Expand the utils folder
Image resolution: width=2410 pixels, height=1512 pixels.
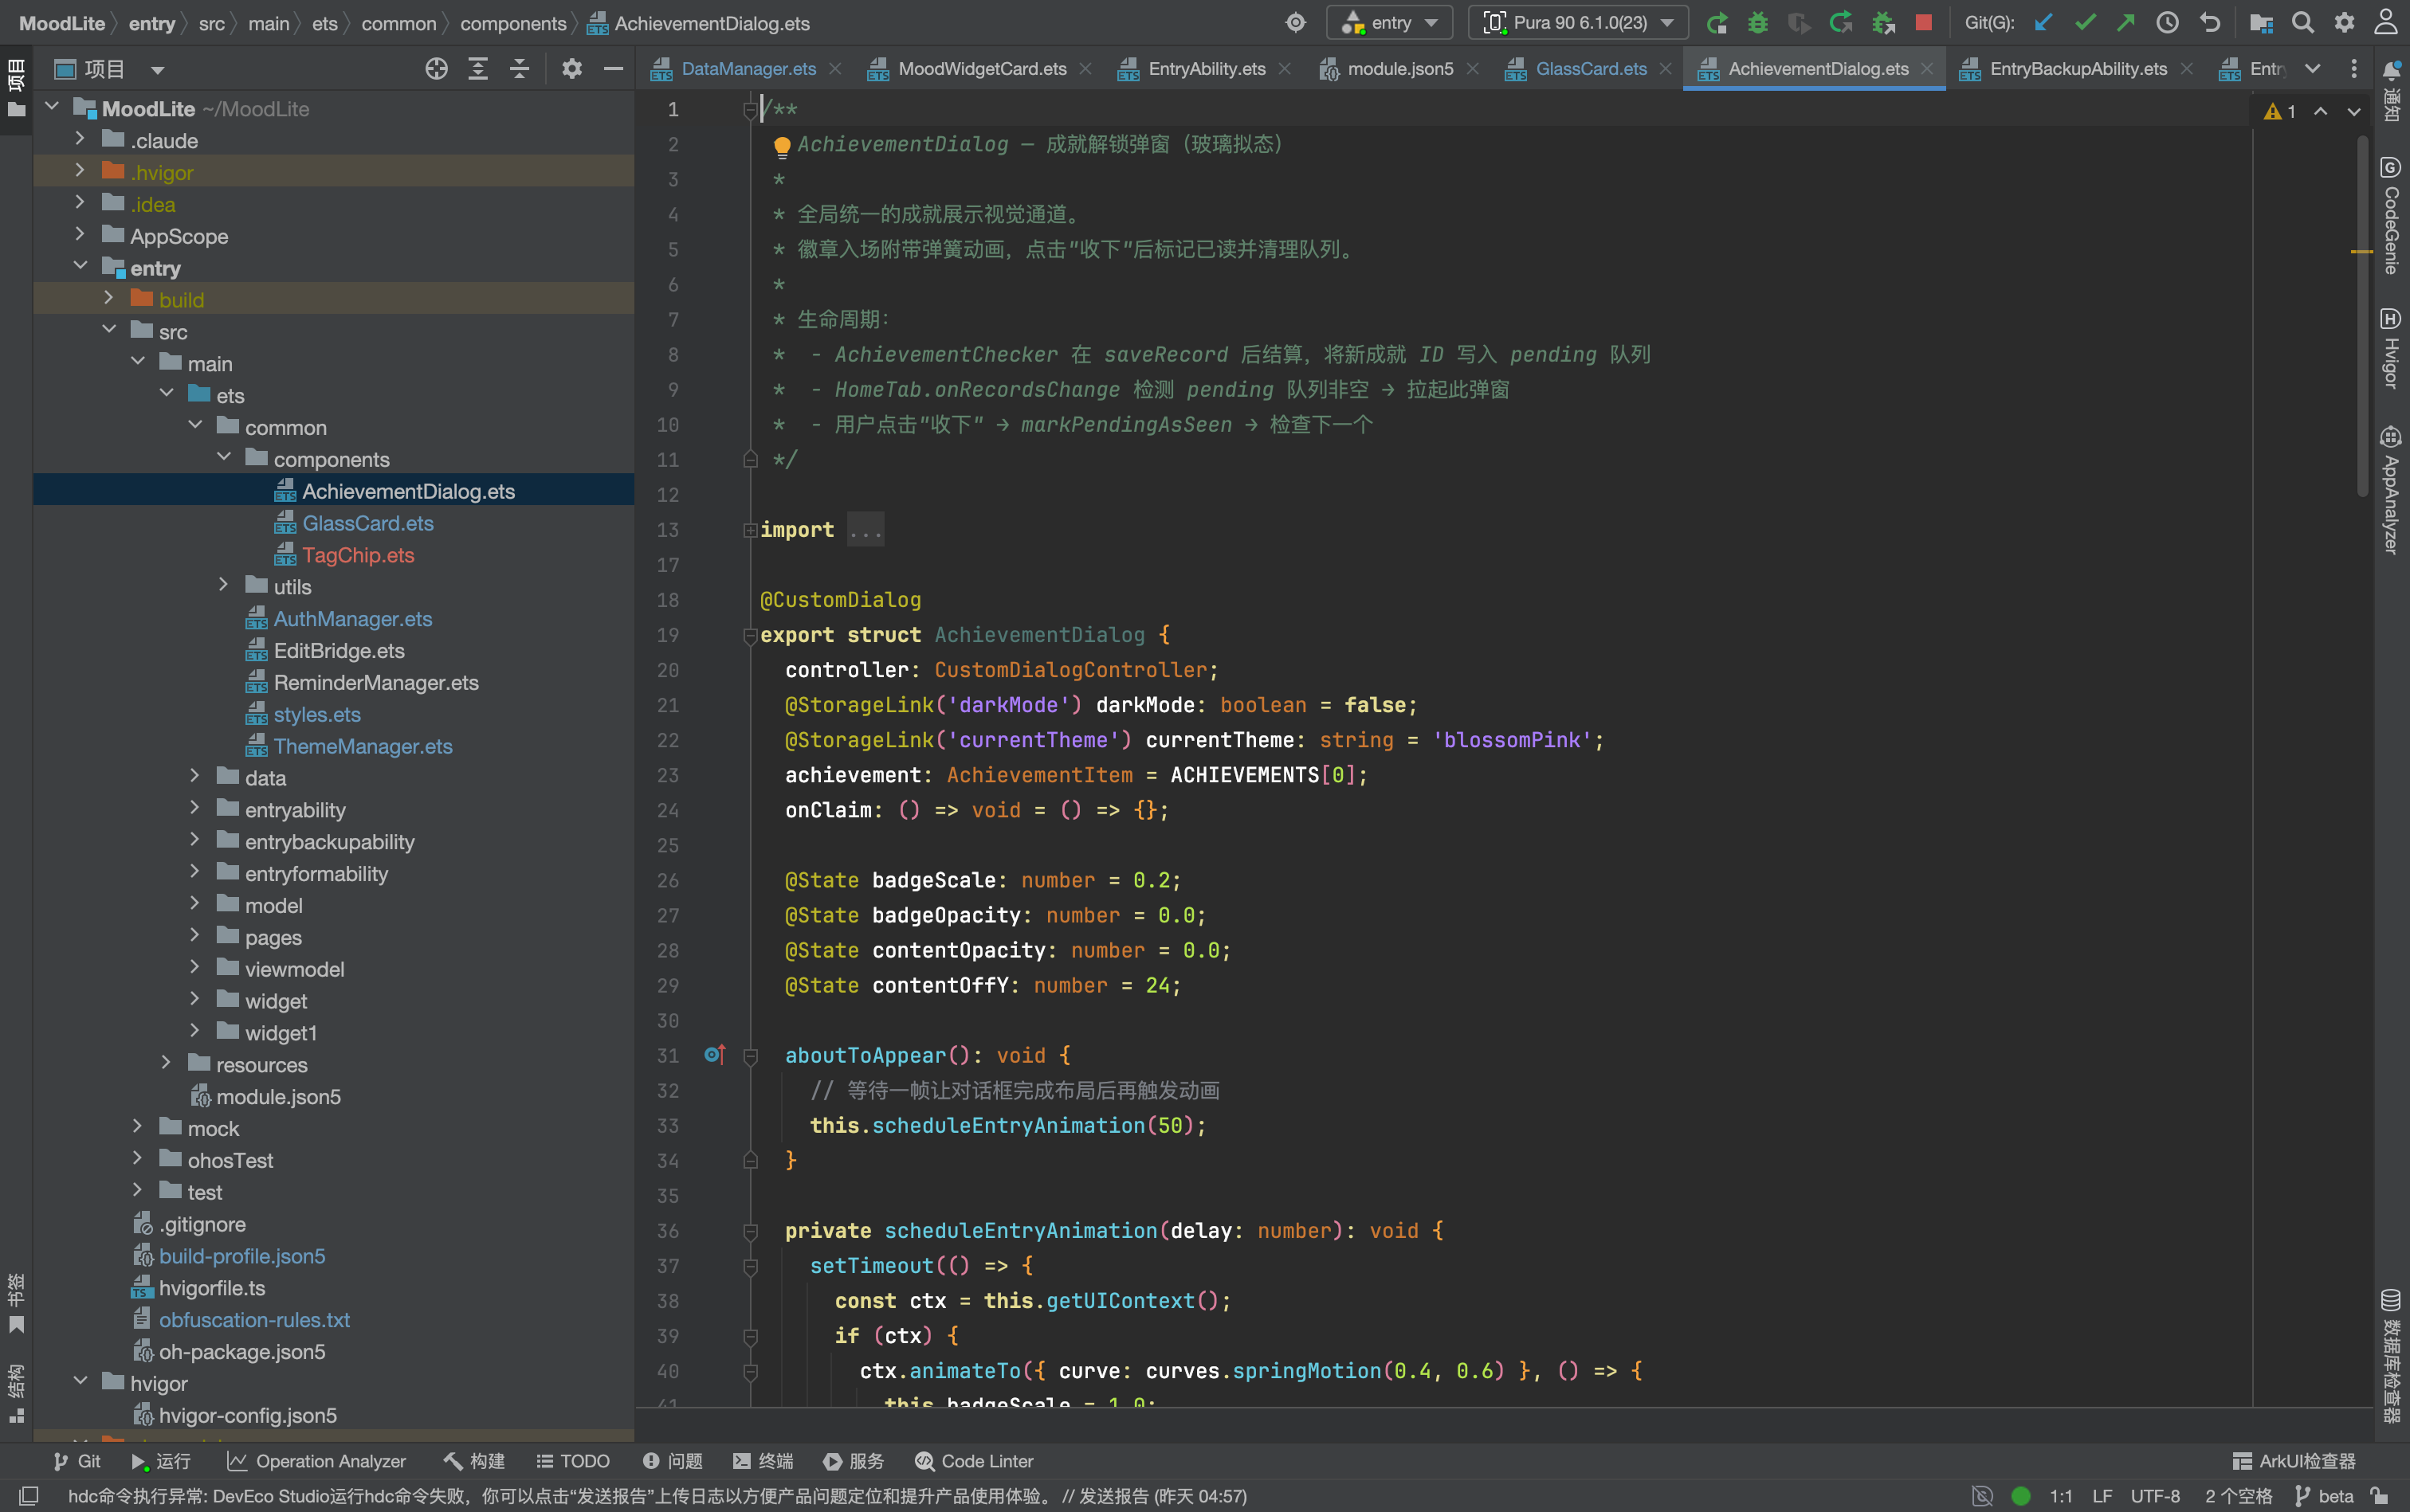pyautogui.click(x=223, y=585)
